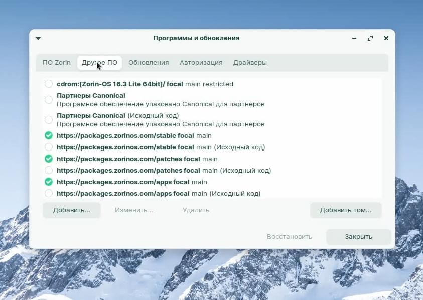Image resolution: width=423 pixels, height=300 pixels.
Task: Open the Обновления tab
Action: [149, 63]
